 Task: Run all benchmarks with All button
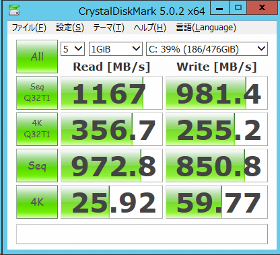coord(37,57)
